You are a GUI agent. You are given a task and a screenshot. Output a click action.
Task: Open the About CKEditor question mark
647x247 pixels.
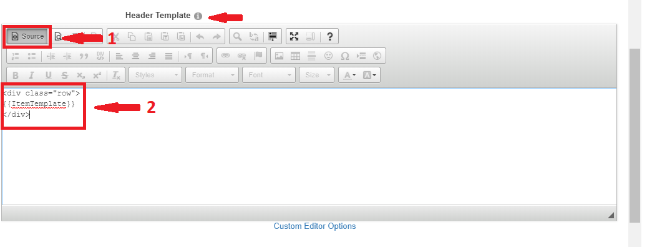pos(329,36)
